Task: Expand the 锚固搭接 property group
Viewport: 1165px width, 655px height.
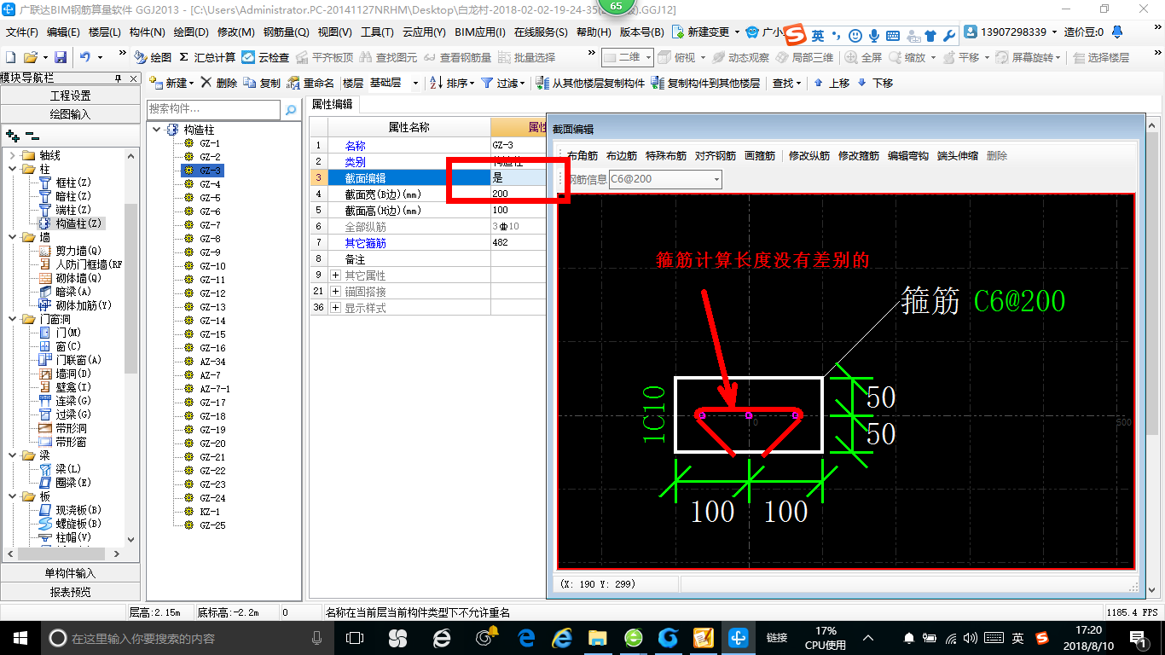Action: point(335,292)
